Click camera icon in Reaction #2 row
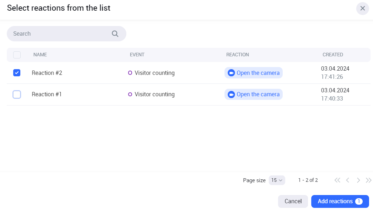373x210 pixels. coord(231,73)
